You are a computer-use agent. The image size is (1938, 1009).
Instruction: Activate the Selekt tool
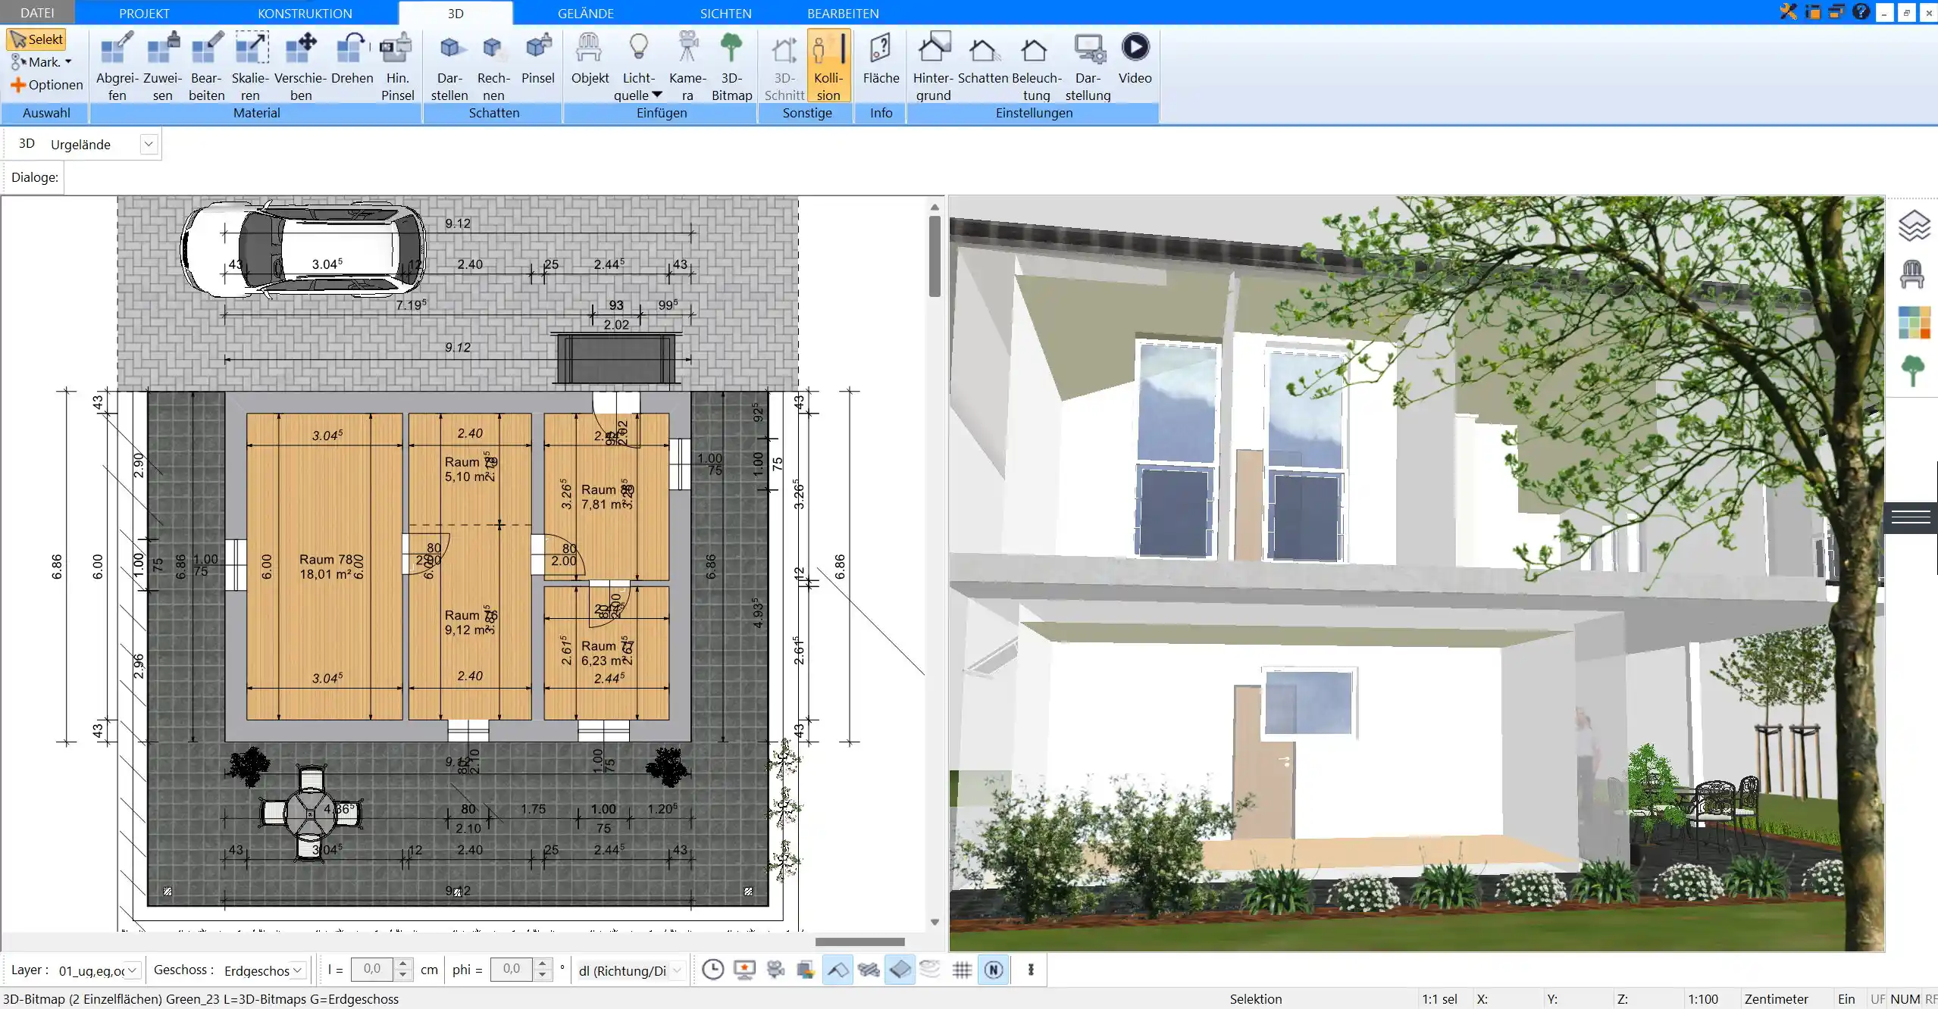pos(36,39)
